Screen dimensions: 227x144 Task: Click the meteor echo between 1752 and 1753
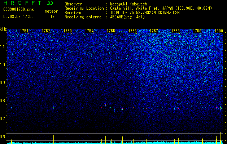pos(54,107)
